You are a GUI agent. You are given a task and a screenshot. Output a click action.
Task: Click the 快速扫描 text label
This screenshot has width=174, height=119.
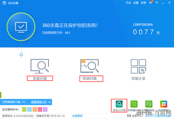click(x=90, y=79)
